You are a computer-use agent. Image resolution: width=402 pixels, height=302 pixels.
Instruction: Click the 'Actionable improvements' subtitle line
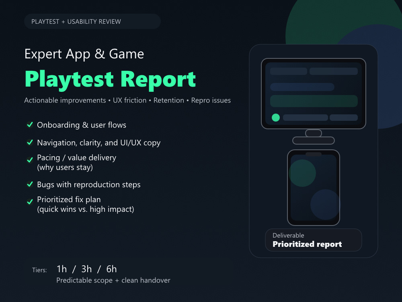click(127, 100)
